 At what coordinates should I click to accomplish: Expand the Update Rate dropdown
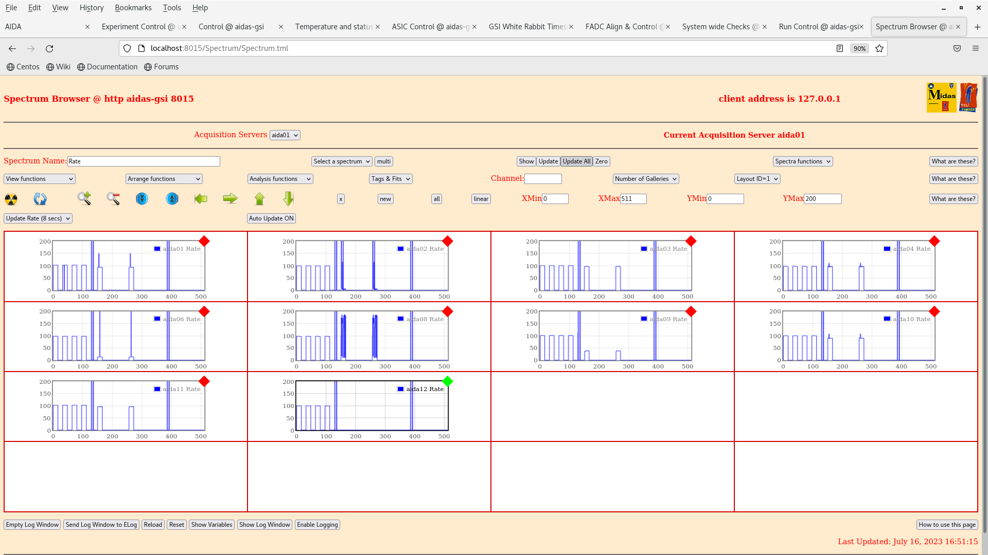pos(38,218)
